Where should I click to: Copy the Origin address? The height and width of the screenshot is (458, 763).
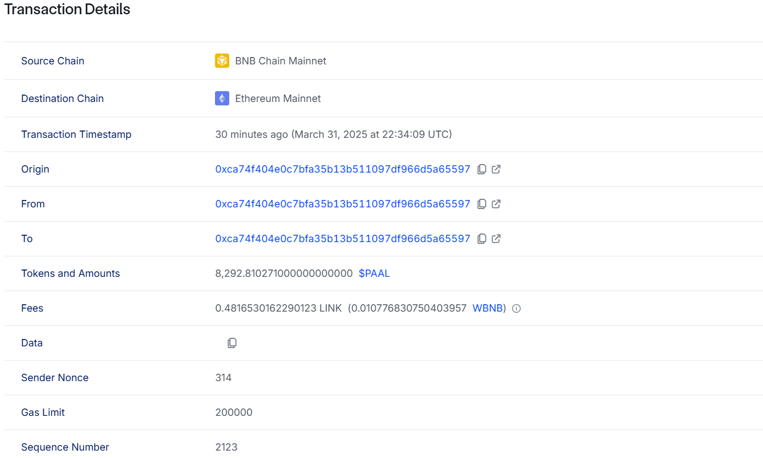coord(482,169)
